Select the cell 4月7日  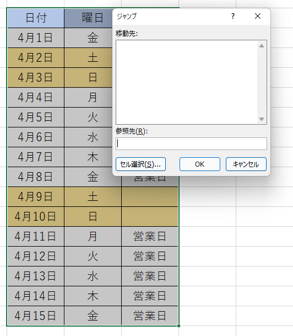tap(36, 157)
